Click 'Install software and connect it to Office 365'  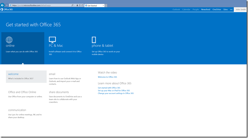(x=65, y=53)
